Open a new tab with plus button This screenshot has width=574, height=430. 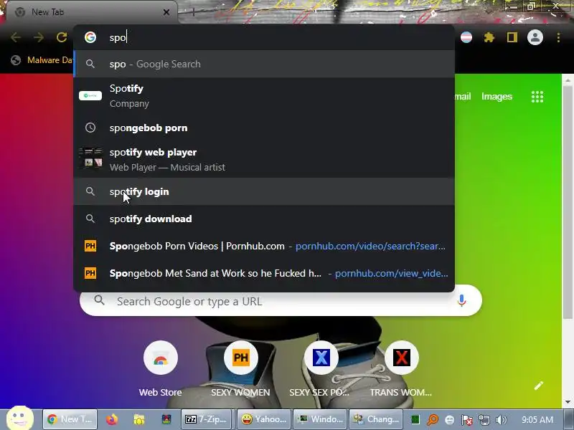tap(193, 12)
